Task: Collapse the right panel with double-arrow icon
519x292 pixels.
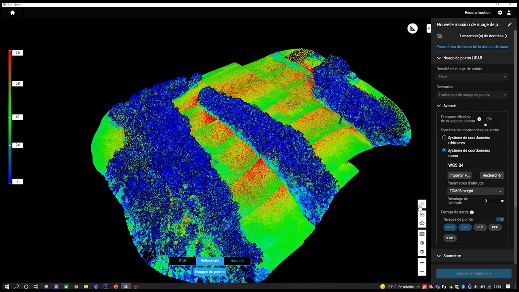Action: click(x=429, y=28)
